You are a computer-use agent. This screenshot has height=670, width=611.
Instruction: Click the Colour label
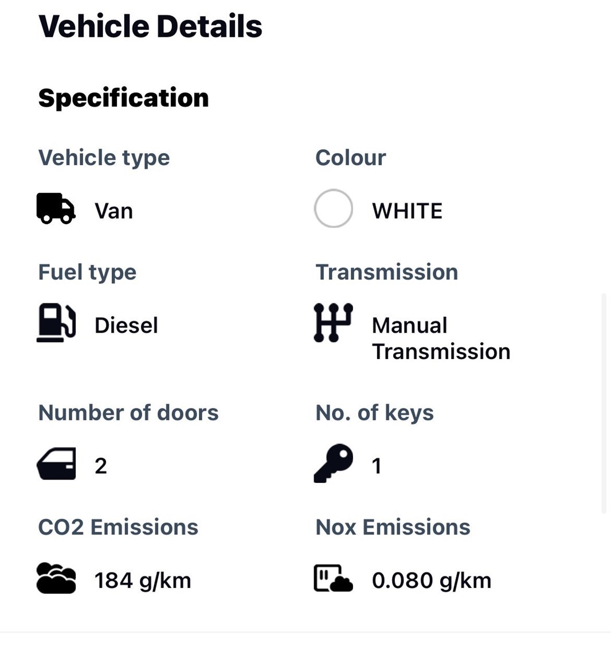pos(351,158)
